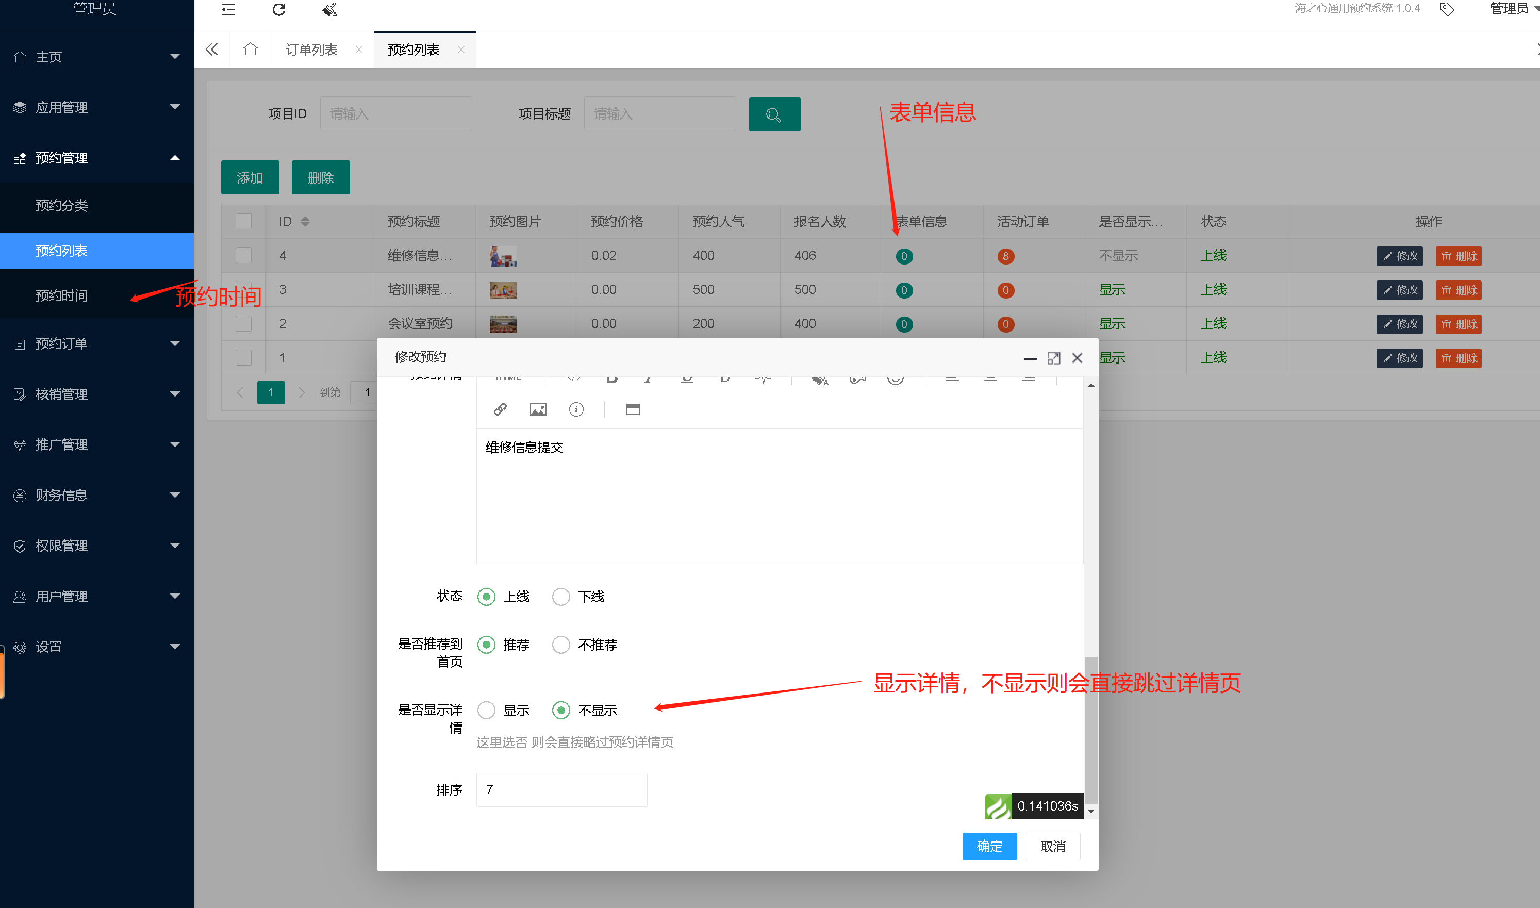Expand the 财务信息 sidebar menu
1540x908 pixels.
pos(96,496)
